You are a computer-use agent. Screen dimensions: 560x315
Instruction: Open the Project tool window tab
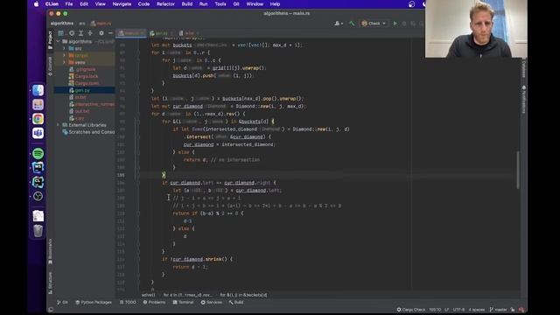coord(50,40)
